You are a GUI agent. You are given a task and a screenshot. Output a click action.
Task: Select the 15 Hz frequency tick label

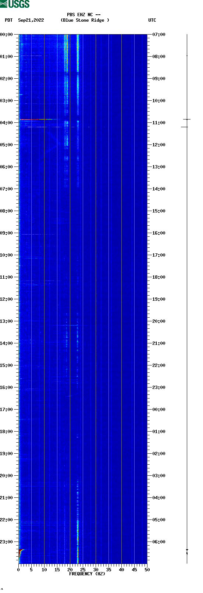(x=57, y=570)
